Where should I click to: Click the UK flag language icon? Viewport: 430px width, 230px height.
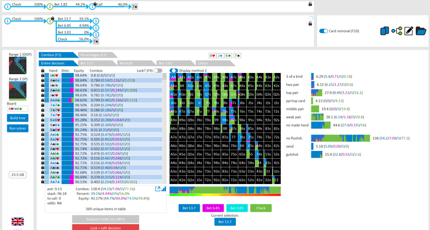[18, 221]
